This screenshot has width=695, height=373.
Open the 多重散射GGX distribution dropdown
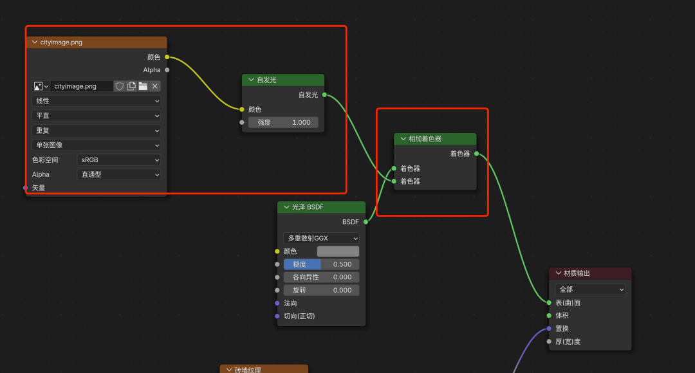point(321,238)
